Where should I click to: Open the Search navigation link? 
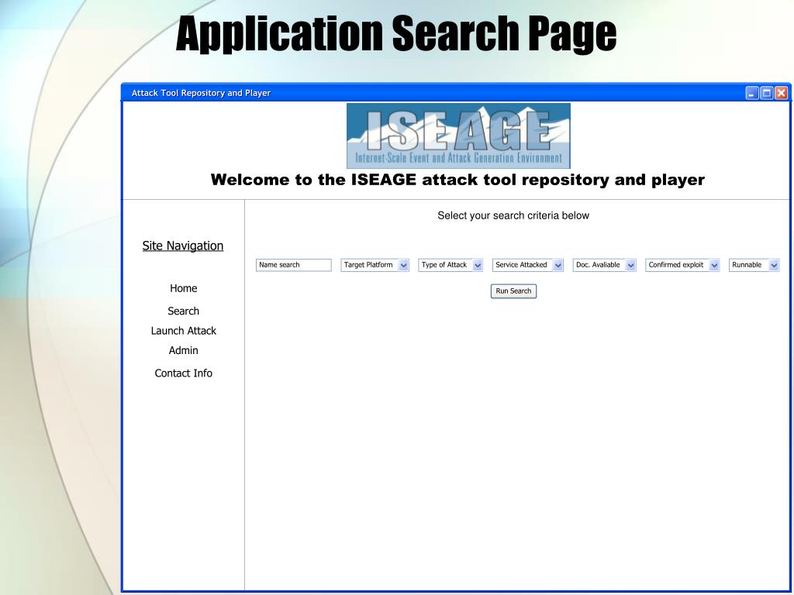tap(183, 311)
